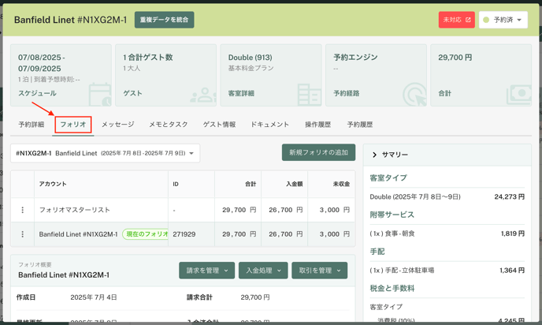This screenshot has width=542, height=325.
Task: Click 24,273 円 in summary panel
Action: click(x=509, y=196)
